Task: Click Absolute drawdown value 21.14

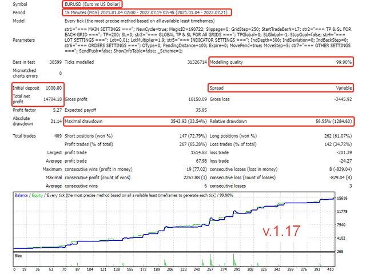Action: tap(56, 122)
